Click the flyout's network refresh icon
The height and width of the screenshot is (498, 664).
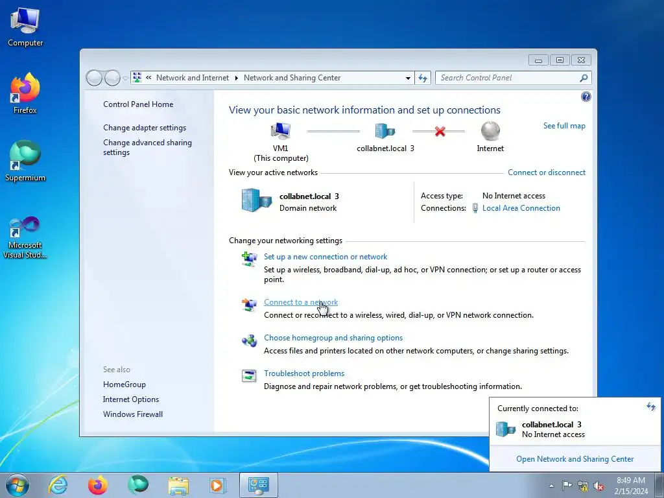pos(650,407)
